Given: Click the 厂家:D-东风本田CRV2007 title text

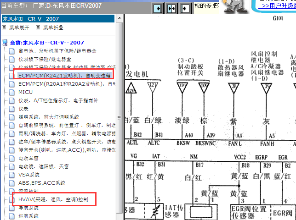Looking at the screenshot, I should point(67,5).
